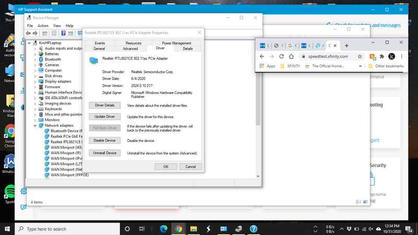Click Back arrow in Device Manager toolbar
This screenshot has width=418, height=235.
[28, 33]
